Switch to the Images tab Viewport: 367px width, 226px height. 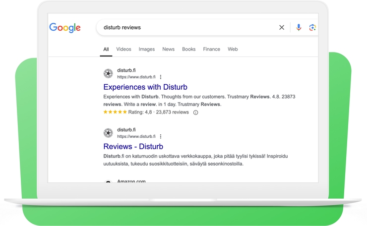(146, 49)
